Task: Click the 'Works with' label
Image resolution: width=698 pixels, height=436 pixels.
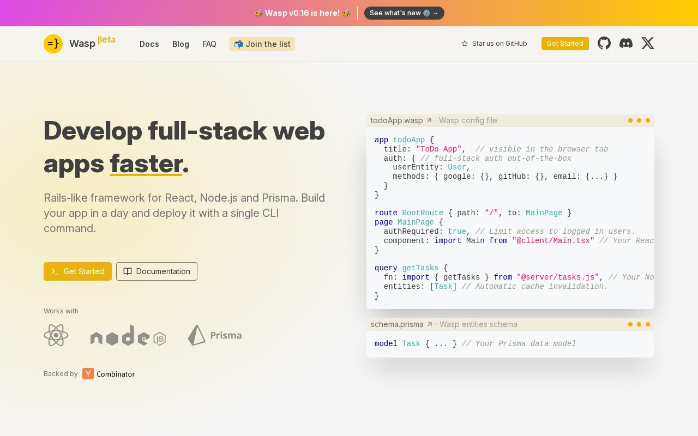Action: tap(61, 311)
